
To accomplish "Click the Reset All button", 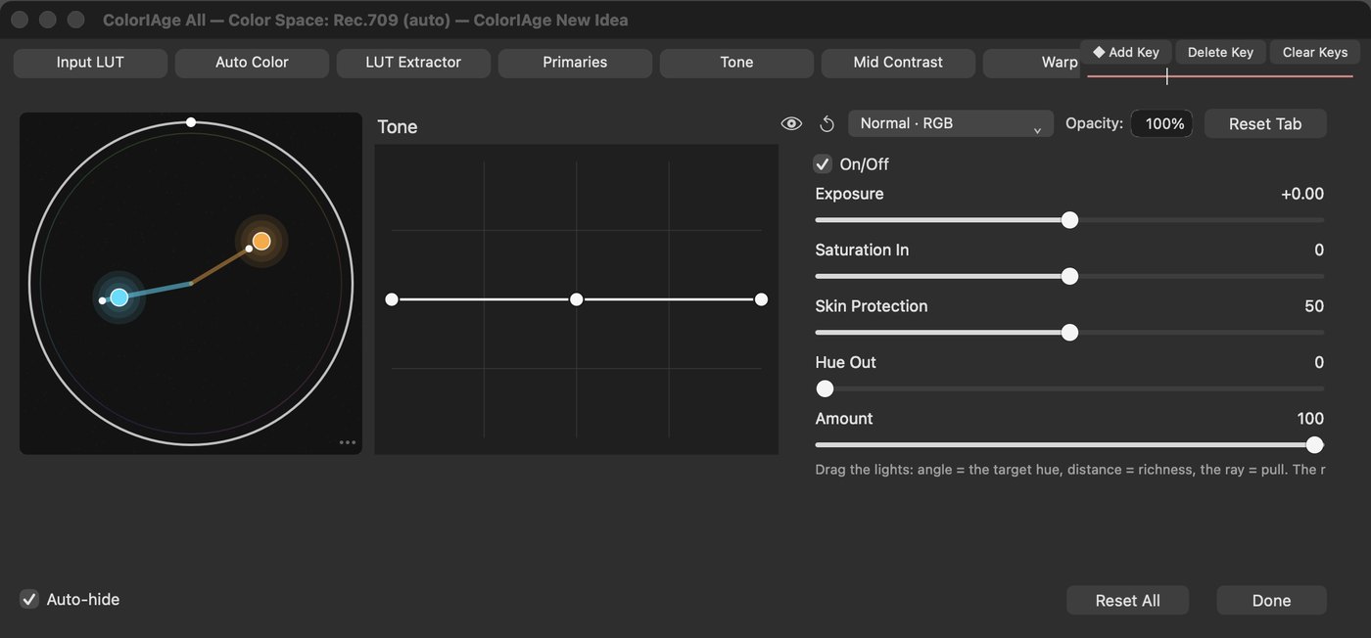I will [1127, 600].
